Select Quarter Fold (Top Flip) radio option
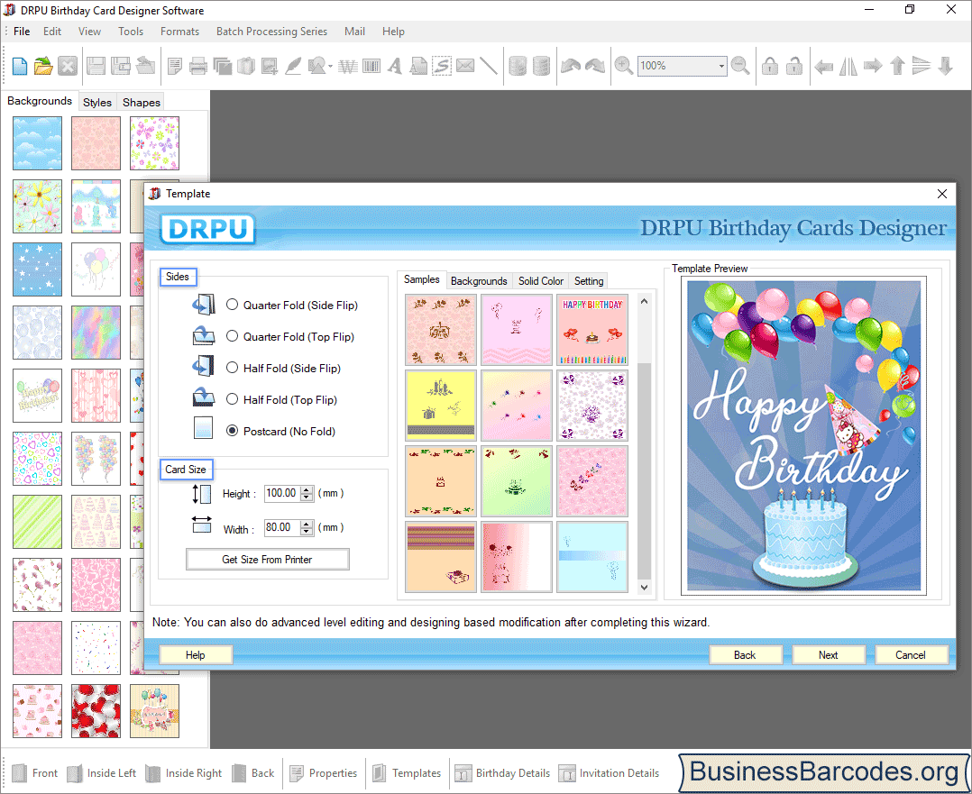 click(x=232, y=336)
